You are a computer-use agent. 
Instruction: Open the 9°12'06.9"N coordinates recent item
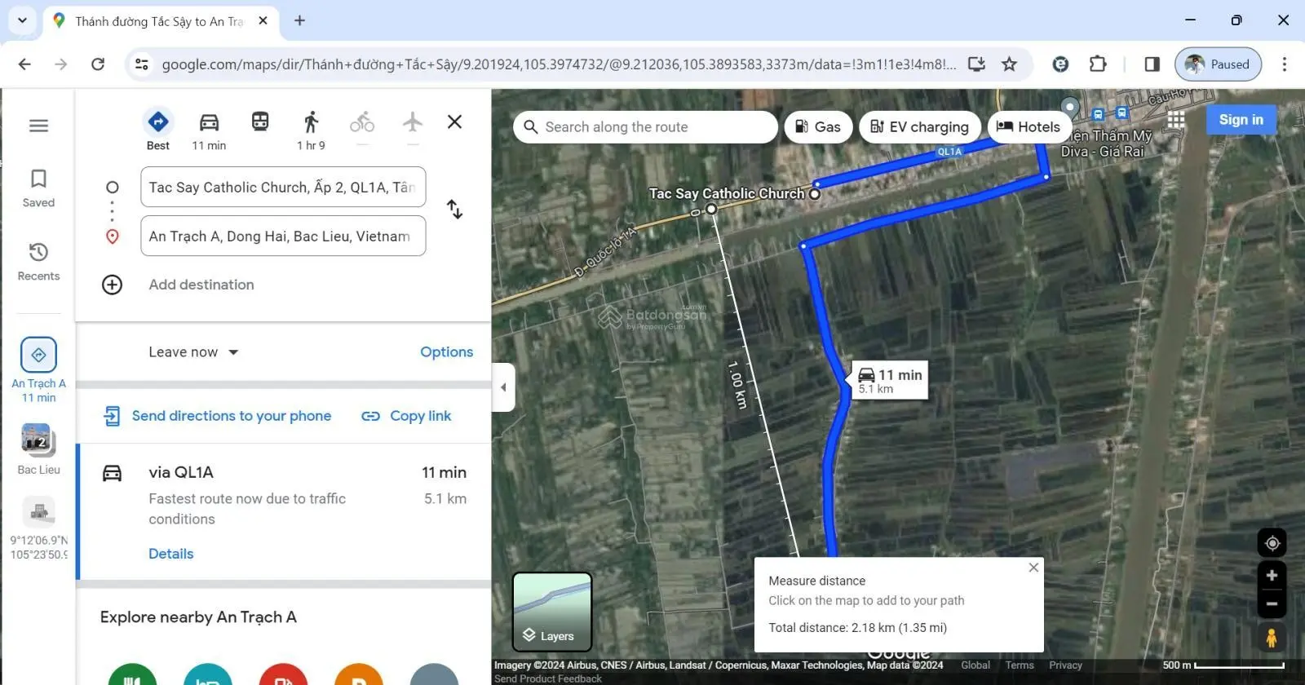pyautogui.click(x=38, y=528)
